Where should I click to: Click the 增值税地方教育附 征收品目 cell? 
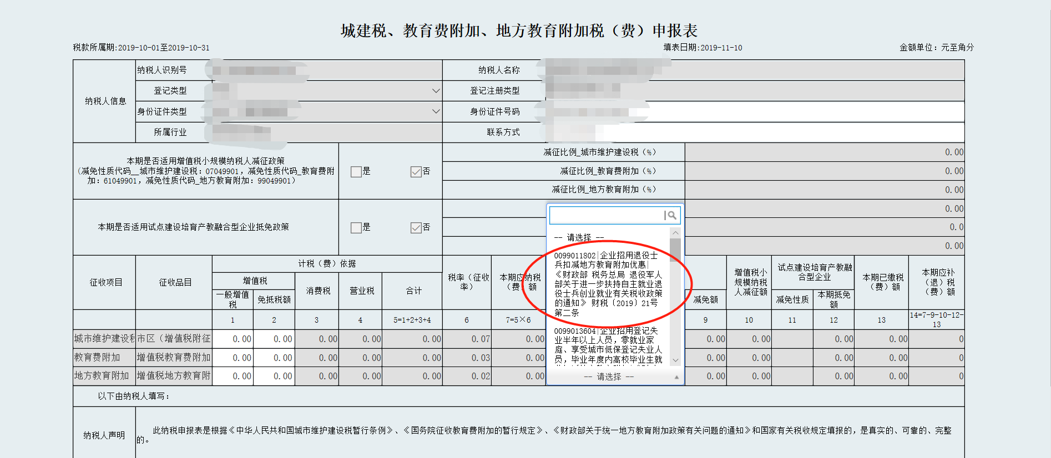pyautogui.click(x=174, y=376)
